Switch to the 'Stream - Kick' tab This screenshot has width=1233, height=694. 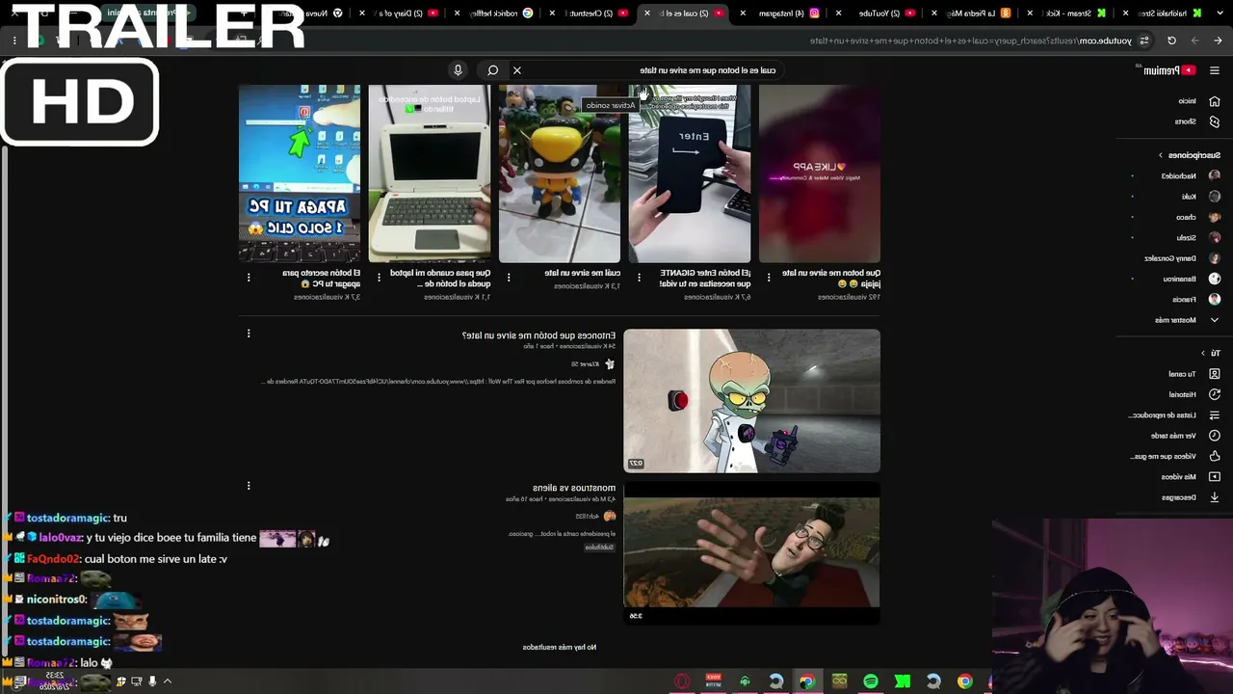[1072, 13]
